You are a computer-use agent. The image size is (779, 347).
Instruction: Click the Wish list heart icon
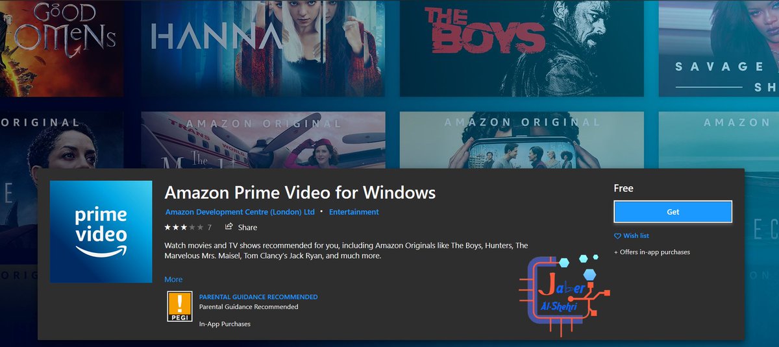[617, 236]
